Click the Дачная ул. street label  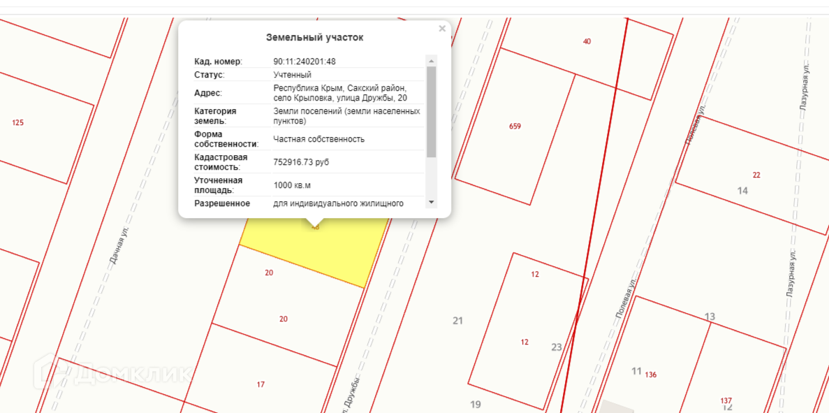[119, 245]
